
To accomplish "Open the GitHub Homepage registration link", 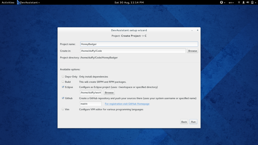I will pos(127,104).
